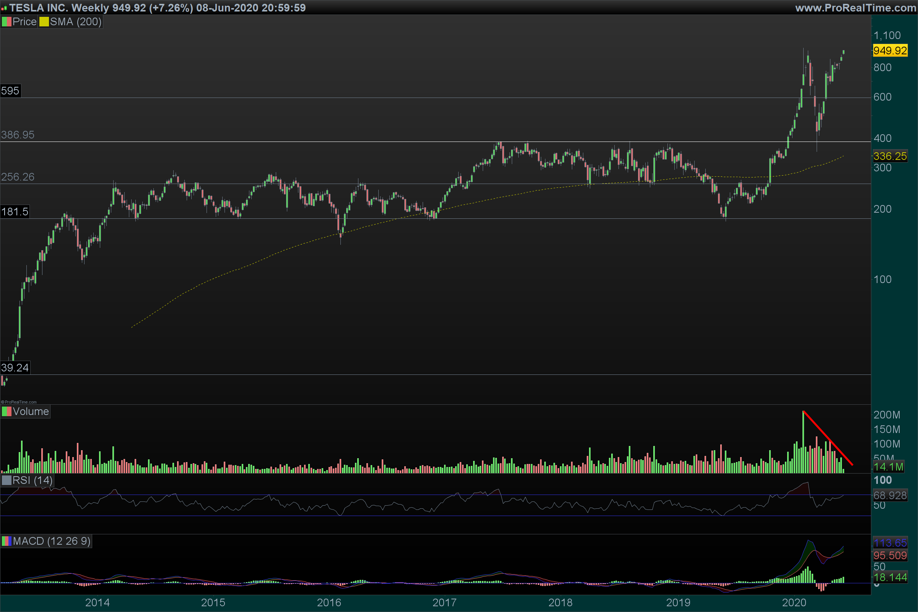
Task: Click the MACD (12 26 9) legend icon
Action: click(7, 541)
